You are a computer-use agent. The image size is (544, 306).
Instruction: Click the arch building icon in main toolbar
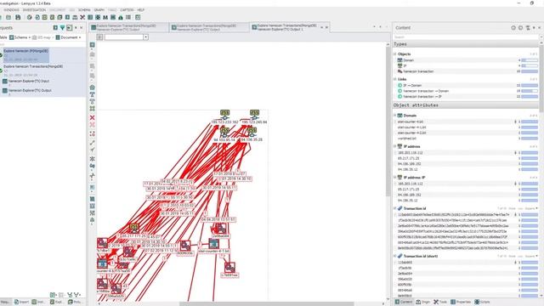[x=75, y=17]
